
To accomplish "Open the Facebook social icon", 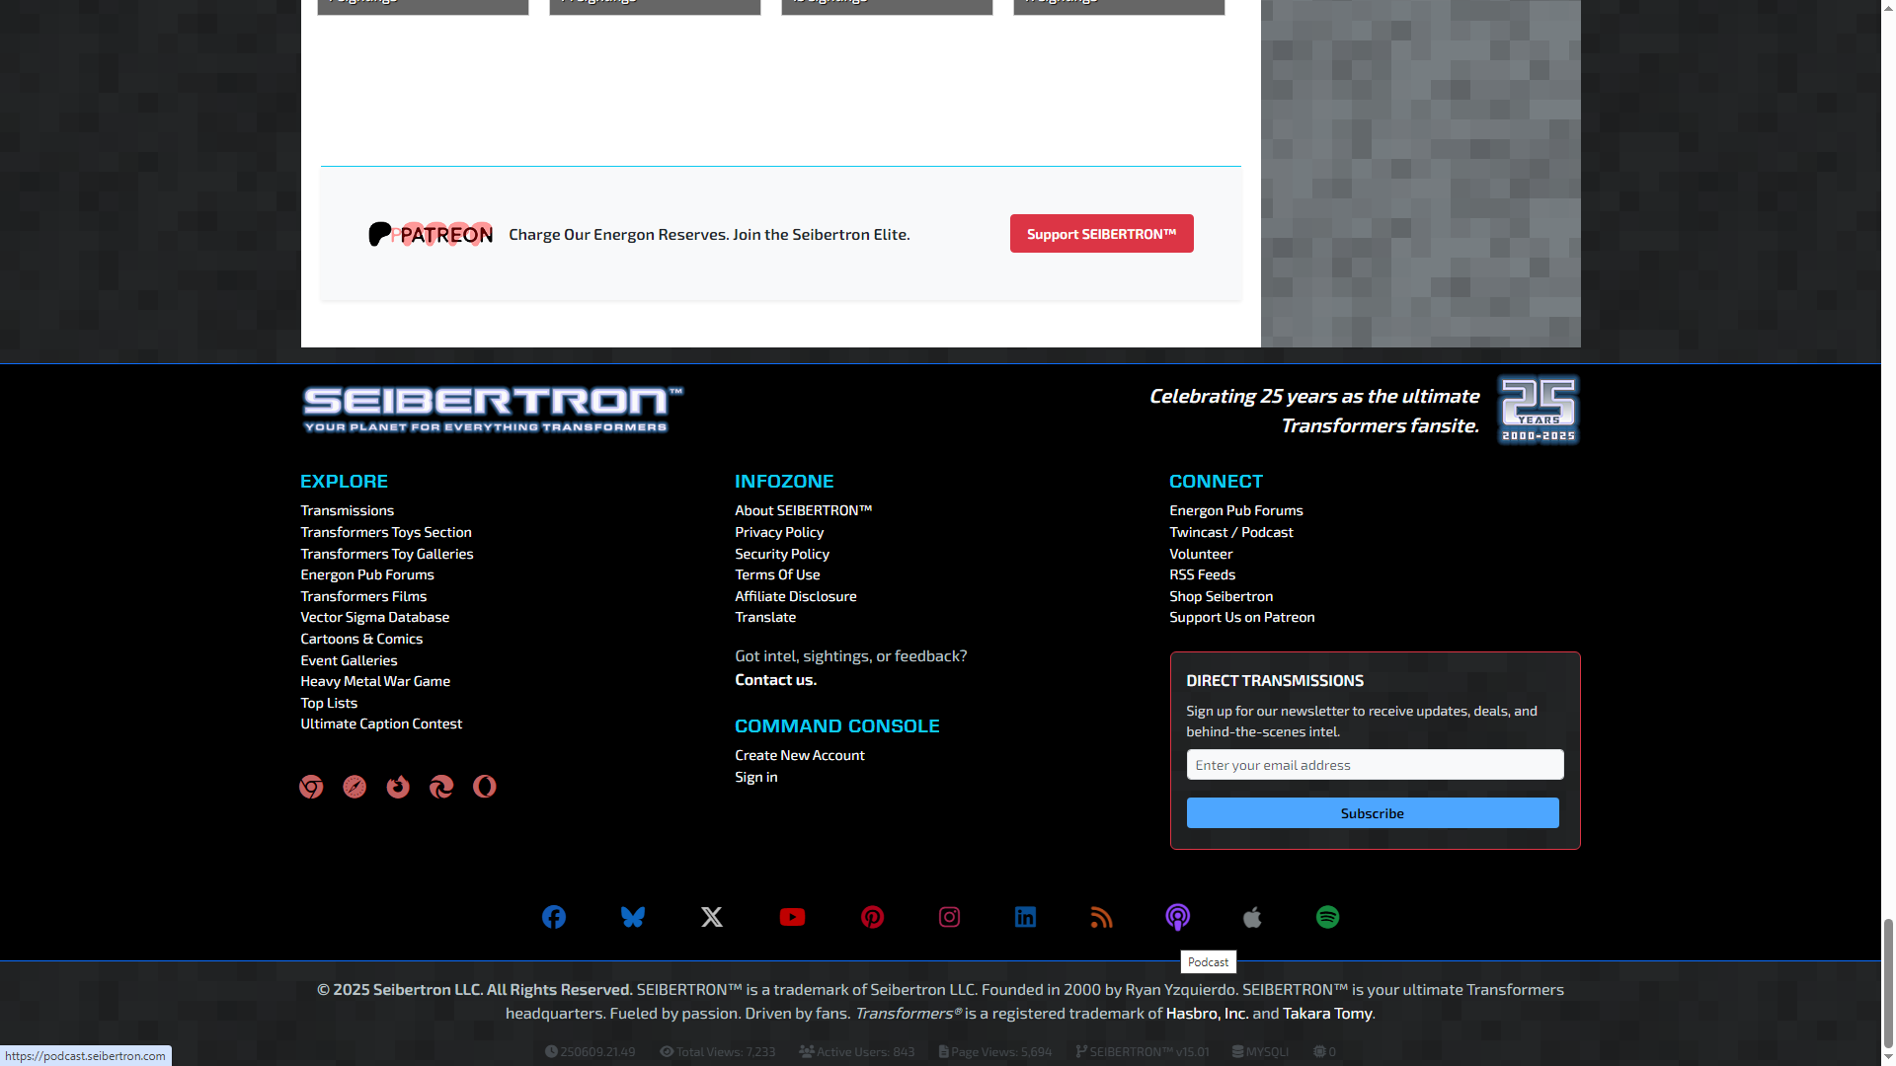I will pyautogui.click(x=554, y=917).
